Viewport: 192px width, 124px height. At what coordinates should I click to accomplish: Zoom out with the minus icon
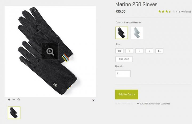(x=14, y=99)
